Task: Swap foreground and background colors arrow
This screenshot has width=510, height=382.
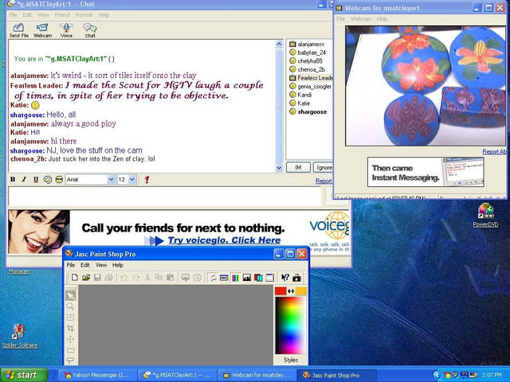Action: [x=291, y=291]
